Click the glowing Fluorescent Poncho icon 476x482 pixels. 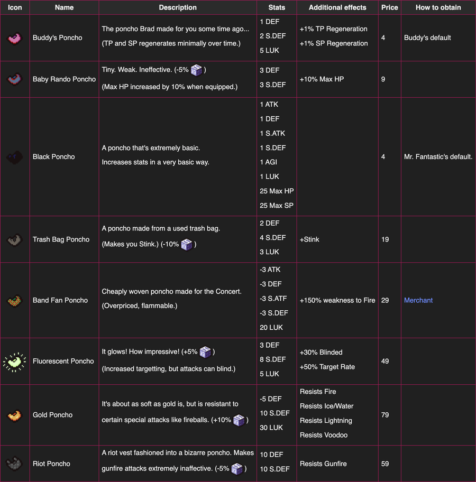tap(15, 361)
